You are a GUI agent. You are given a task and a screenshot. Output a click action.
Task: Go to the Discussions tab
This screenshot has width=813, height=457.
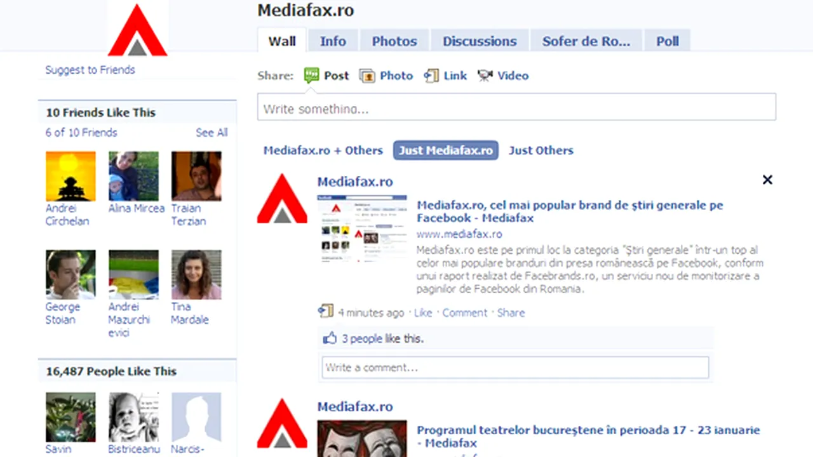[x=480, y=41]
